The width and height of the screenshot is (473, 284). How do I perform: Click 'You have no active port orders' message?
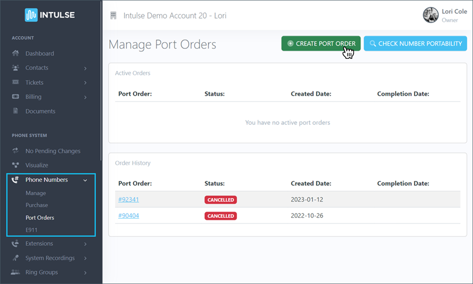pyautogui.click(x=287, y=123)
